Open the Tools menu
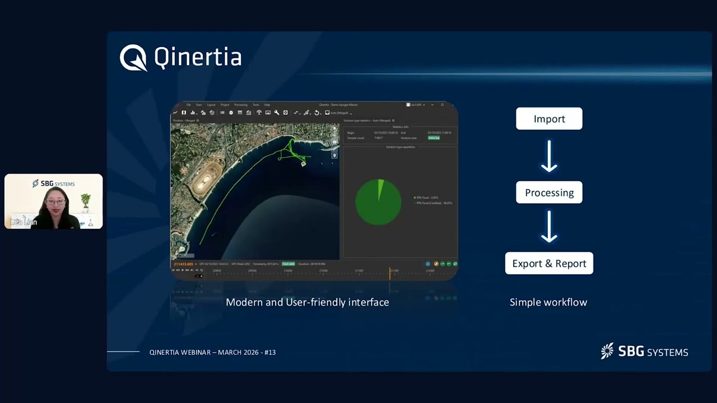 [x=256, y=105]
